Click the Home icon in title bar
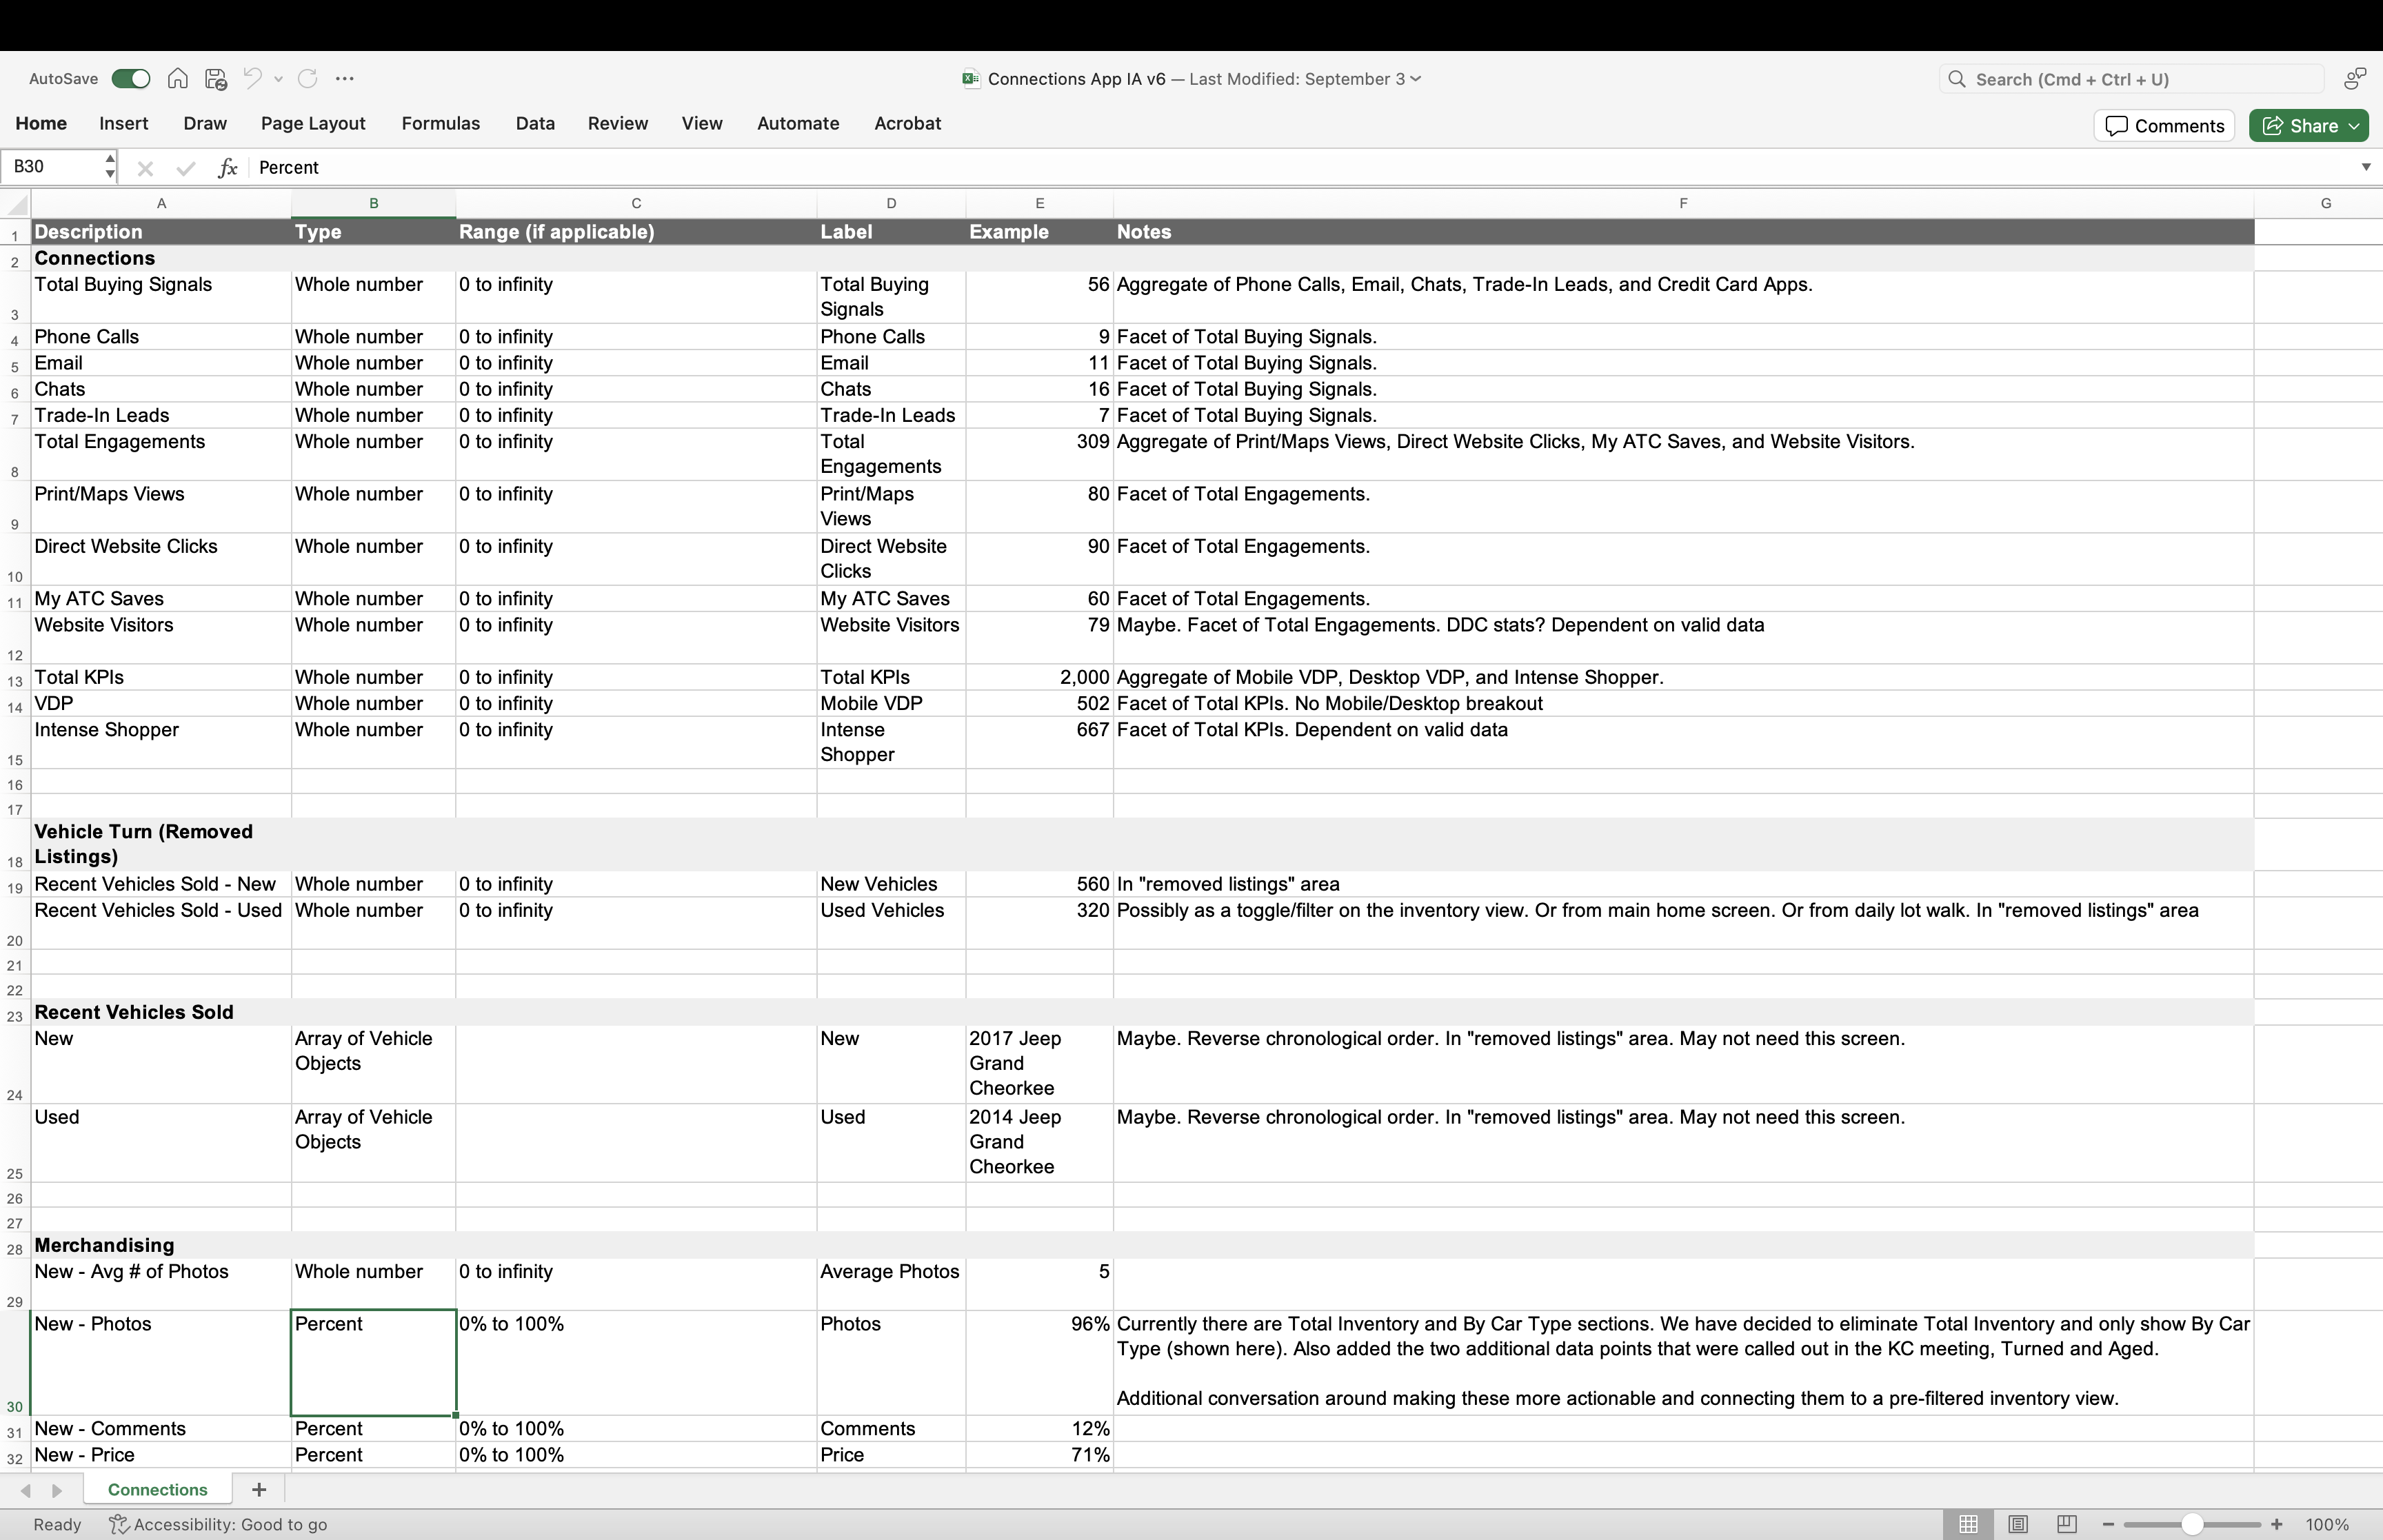This screenshot has height=1540, width=2383. coord(178,79)
